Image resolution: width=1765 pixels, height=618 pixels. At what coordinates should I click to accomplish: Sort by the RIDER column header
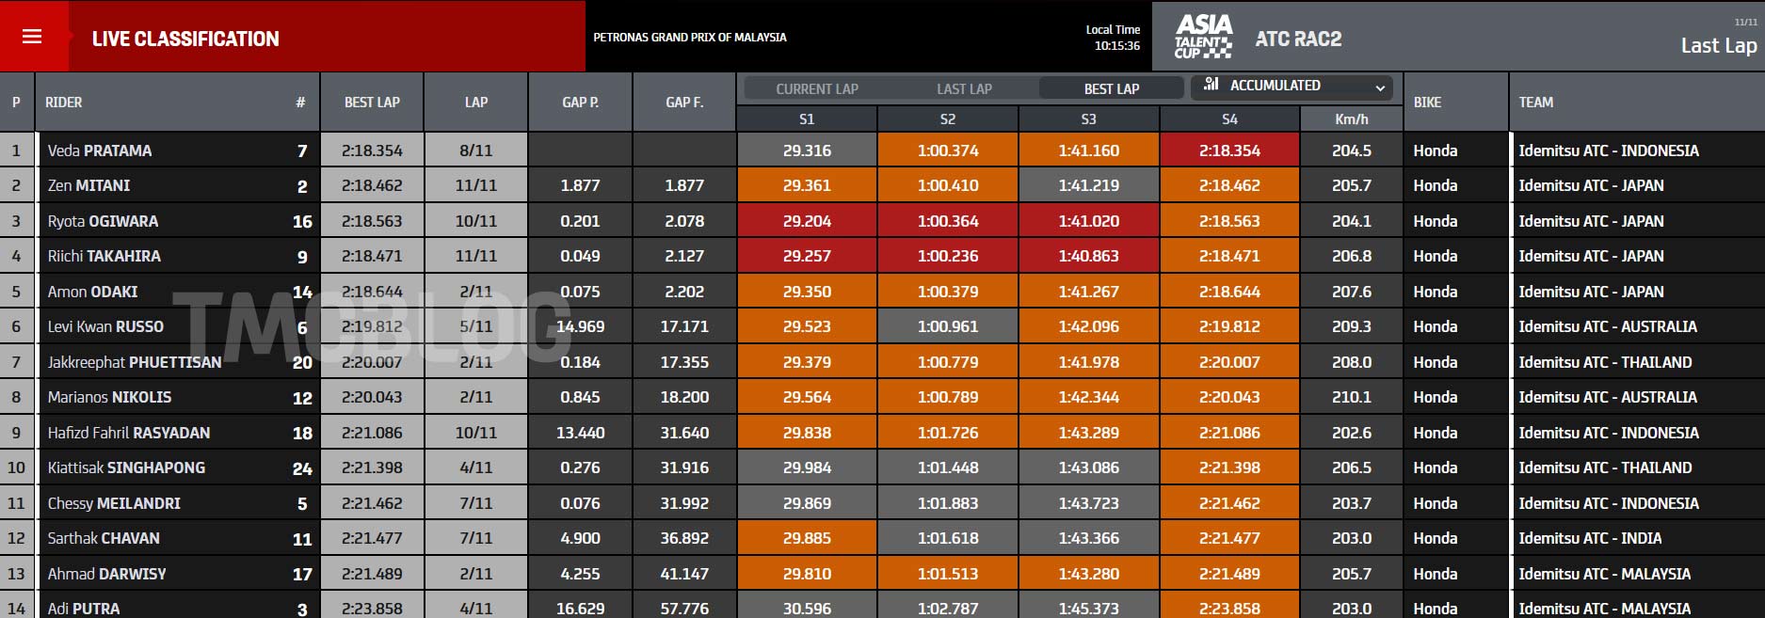(x=64, y=102)
